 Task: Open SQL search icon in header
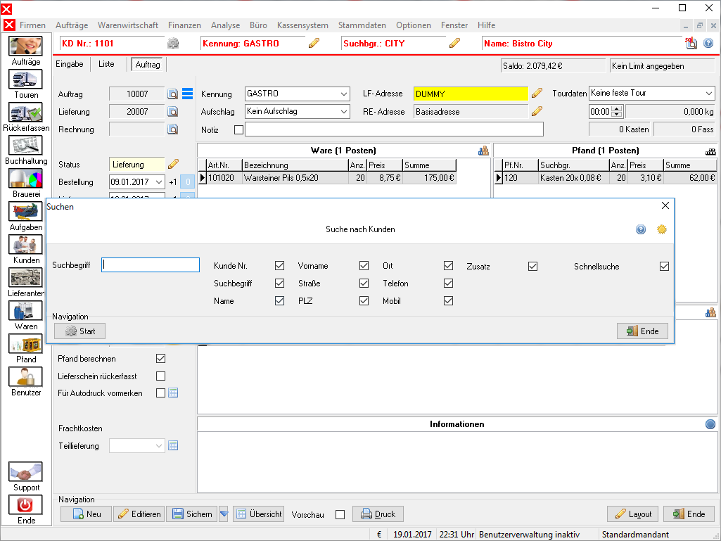[x=691, y=43]
